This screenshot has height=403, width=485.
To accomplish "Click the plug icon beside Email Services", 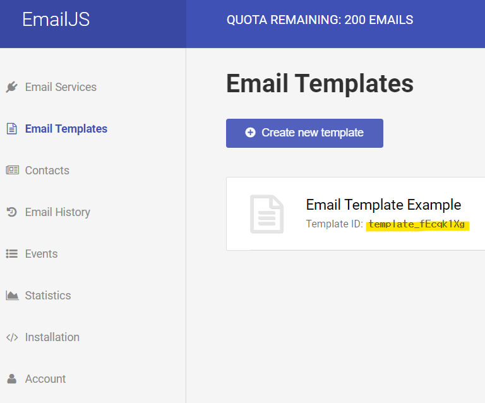I will (x=12, y=87).
